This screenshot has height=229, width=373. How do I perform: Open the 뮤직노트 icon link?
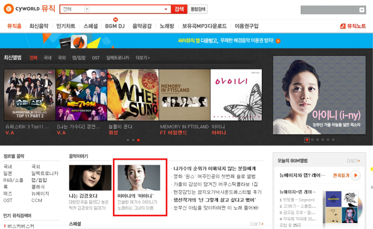[343, 26]
